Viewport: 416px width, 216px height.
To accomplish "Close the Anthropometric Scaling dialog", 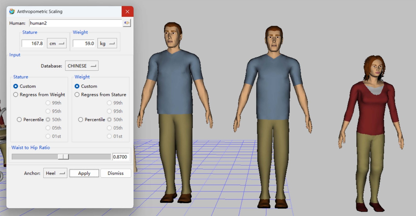I will 127,11.
